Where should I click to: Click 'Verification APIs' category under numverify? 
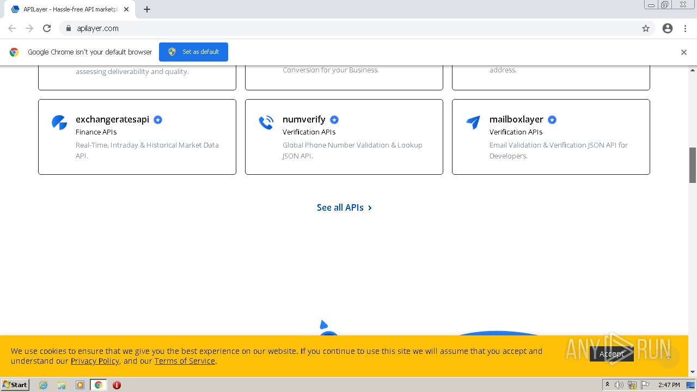click(309, 132)
